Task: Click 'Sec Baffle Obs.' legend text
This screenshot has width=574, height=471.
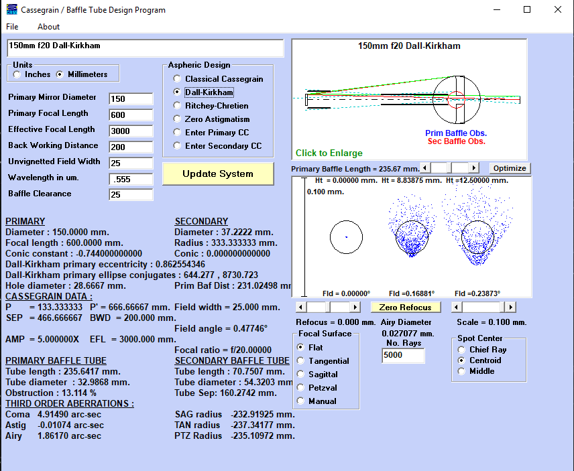Action: coord(457,141)
